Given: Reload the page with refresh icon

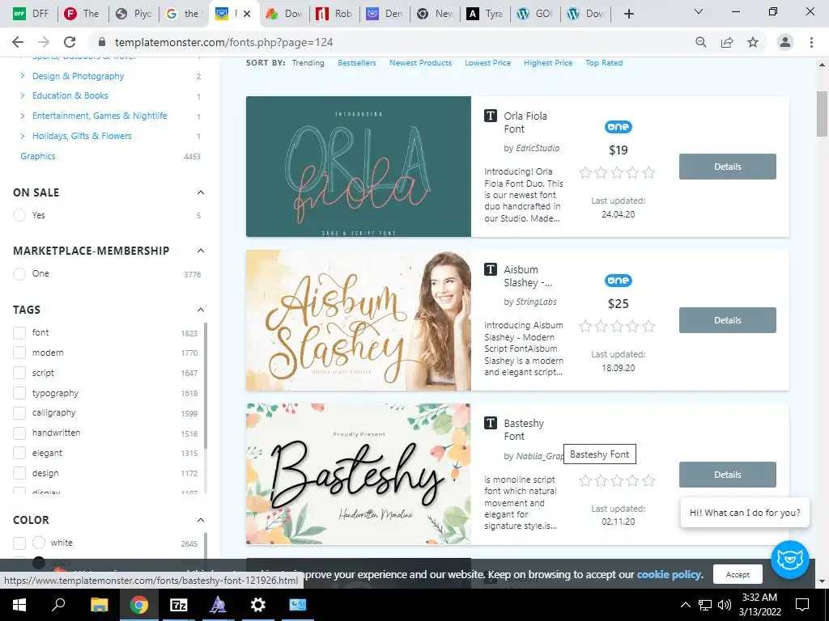Looking at the screenshot, I should [x=70, y=42].
